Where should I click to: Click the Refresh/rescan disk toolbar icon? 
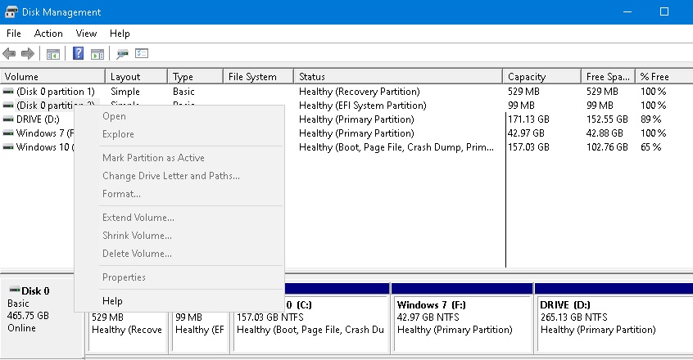tap(122, 54)
